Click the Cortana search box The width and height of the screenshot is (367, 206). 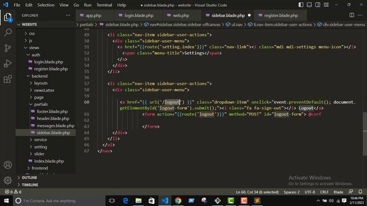pos(59,201)
